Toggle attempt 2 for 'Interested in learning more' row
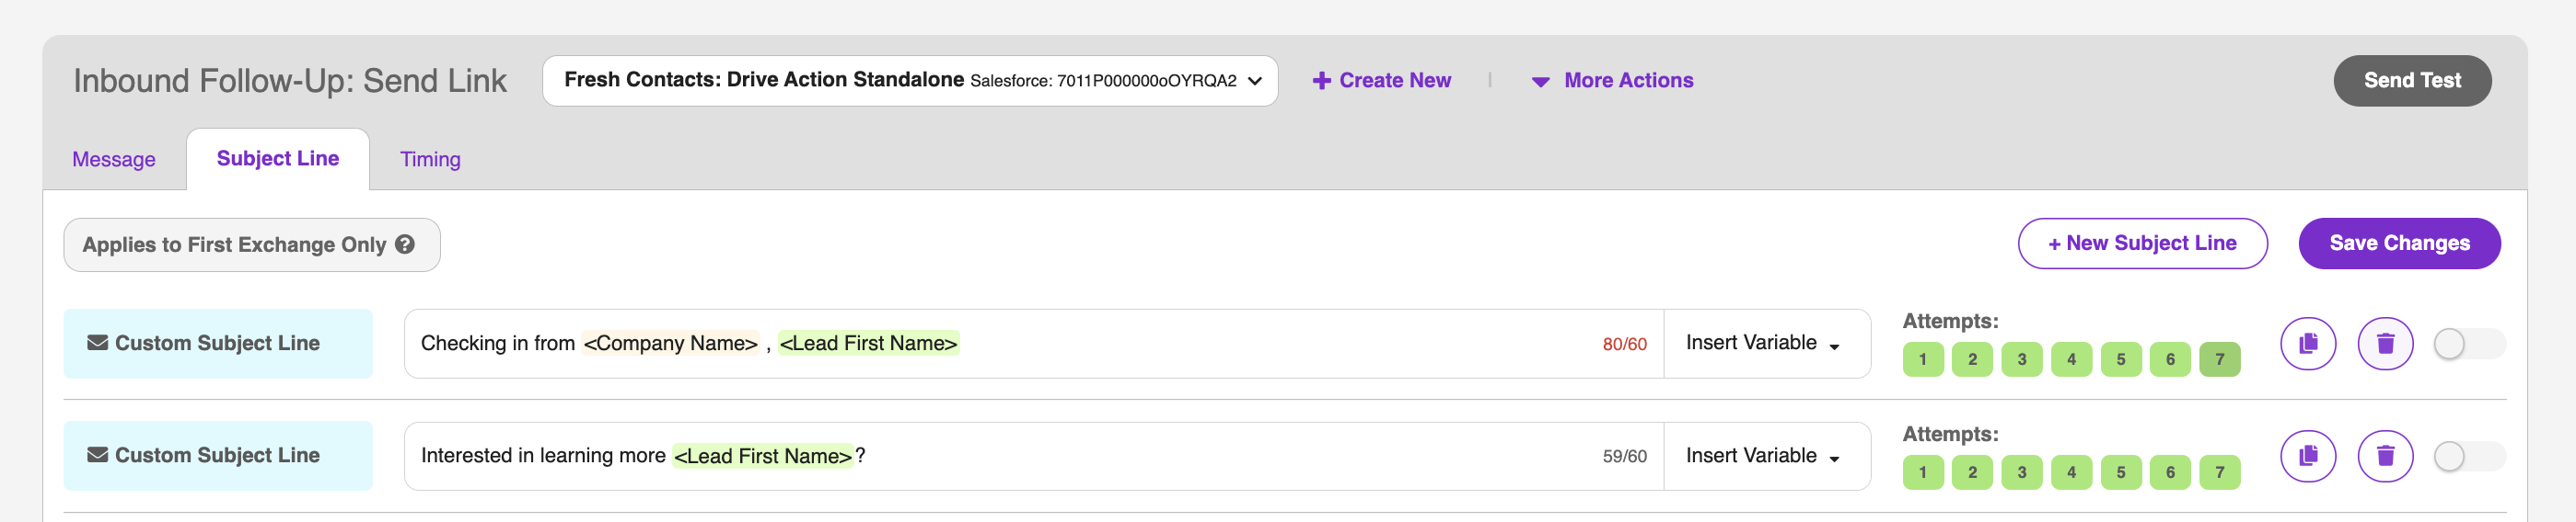This screenshot has height=522, width=2576. tap(1972, 472)
